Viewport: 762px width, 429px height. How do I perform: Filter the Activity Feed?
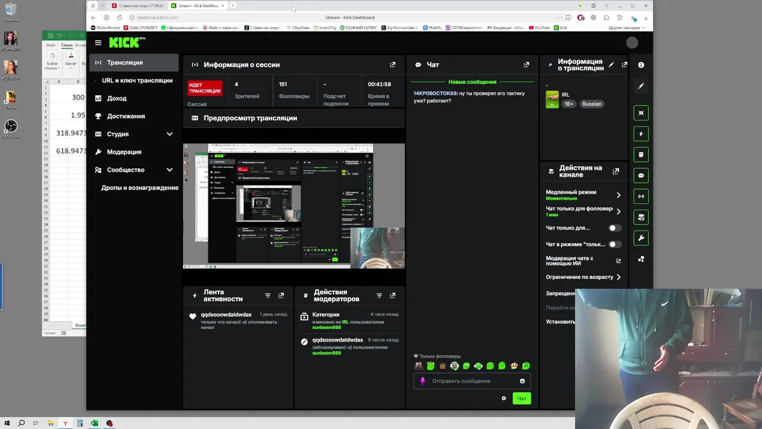[x=267, y=296]
